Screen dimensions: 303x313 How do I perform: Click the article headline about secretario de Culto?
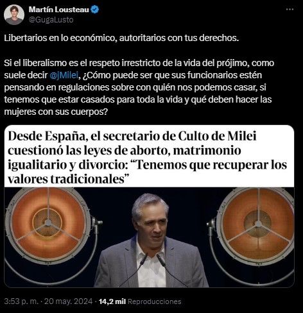148,157
